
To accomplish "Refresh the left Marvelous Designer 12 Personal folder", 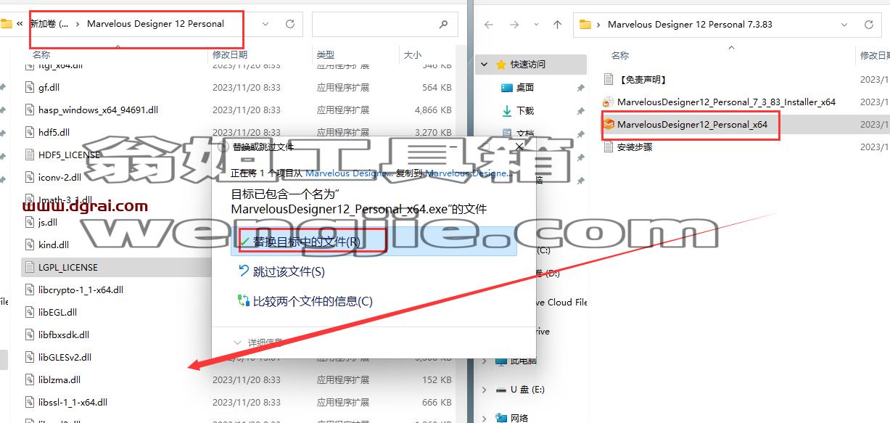I will pos(290,24).
